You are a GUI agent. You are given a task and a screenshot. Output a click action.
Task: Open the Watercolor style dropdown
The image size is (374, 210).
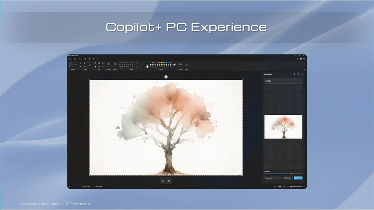click(273, 178)
